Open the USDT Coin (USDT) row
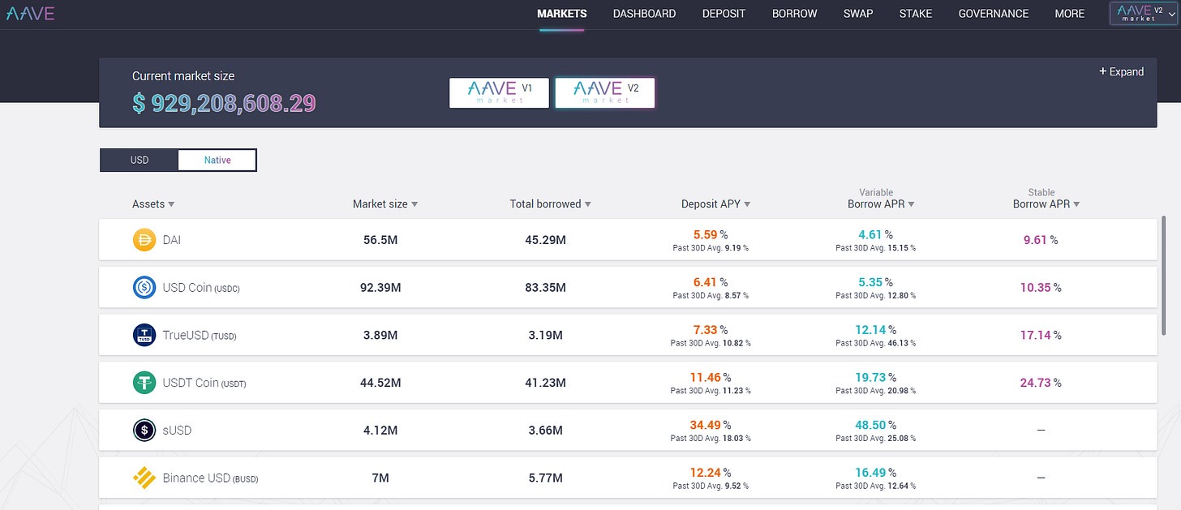 click(x=628, y=383)
